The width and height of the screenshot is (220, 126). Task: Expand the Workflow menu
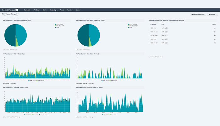[70, 10]
